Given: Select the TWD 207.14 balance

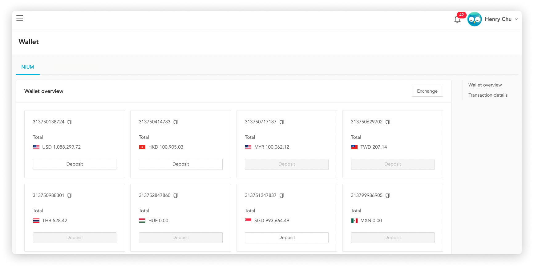Looking at the screenshot, I should (374, 147).
